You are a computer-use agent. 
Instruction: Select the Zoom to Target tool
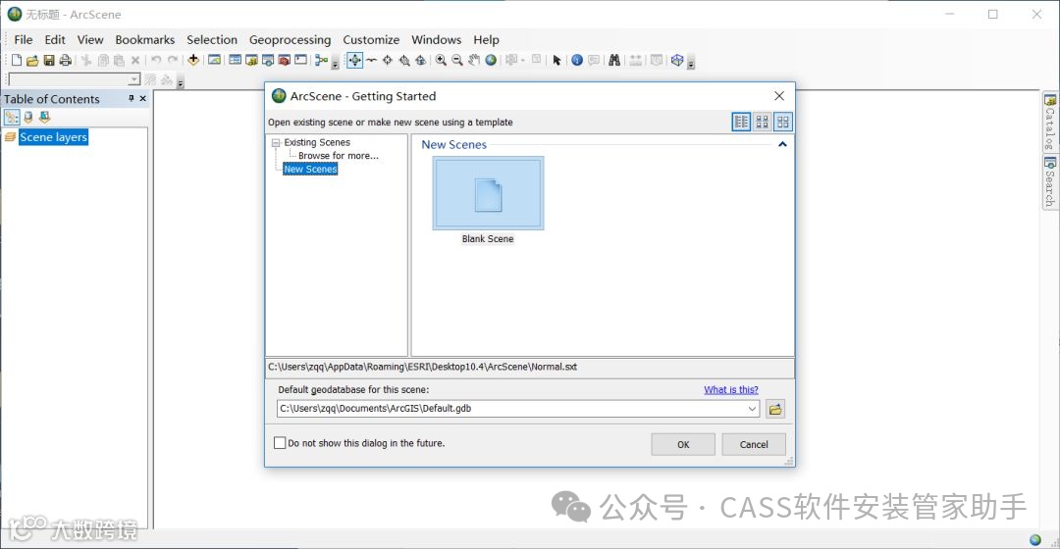pyautogui.click(x=404, y=60)
